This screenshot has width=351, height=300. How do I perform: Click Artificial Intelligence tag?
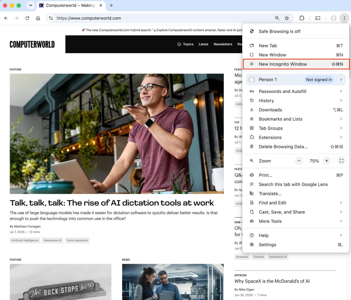[25, 240]
